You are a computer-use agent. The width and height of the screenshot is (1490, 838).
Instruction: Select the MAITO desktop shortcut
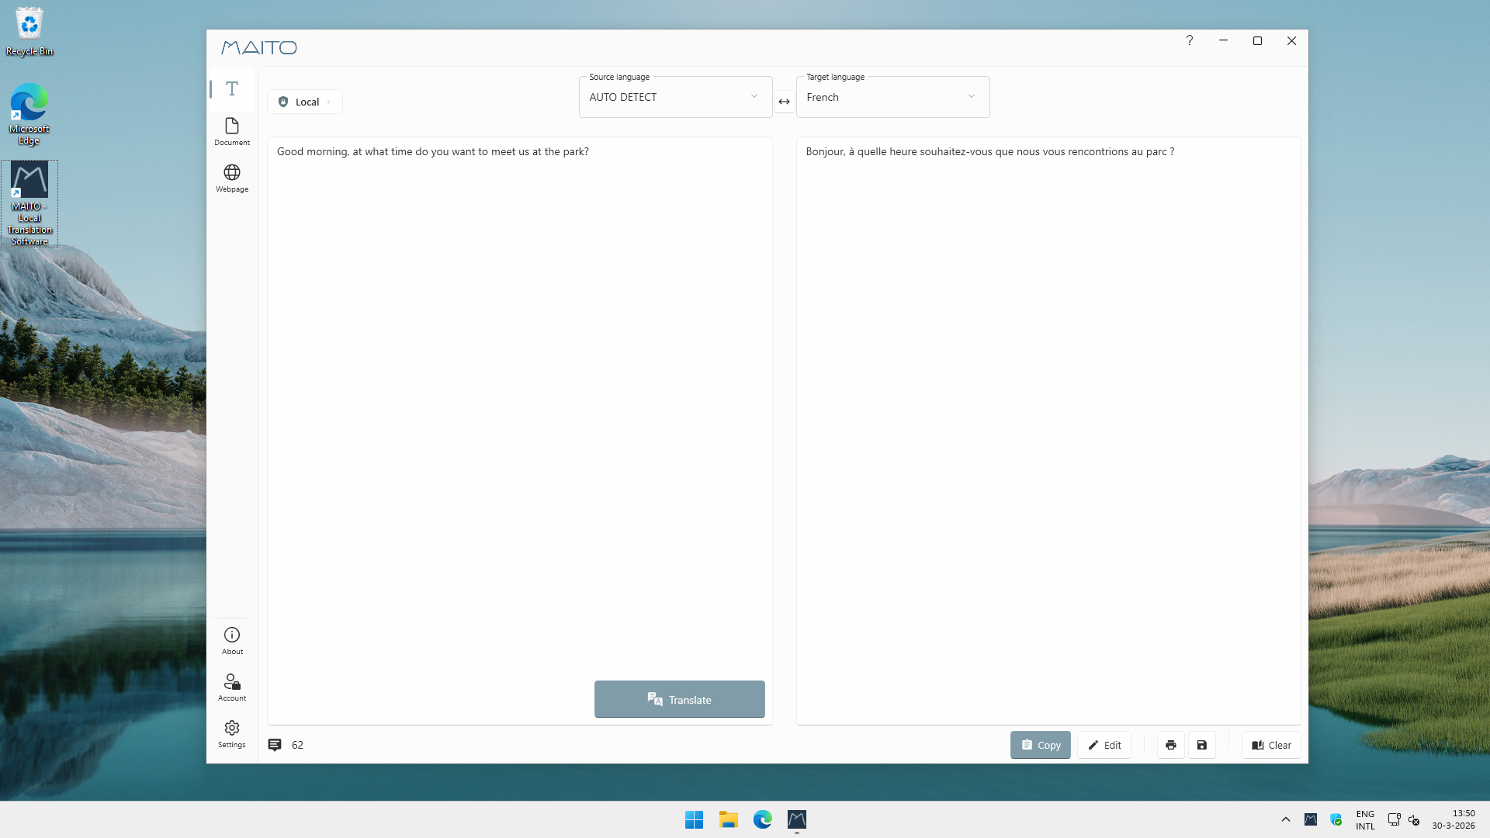(29, 203)
